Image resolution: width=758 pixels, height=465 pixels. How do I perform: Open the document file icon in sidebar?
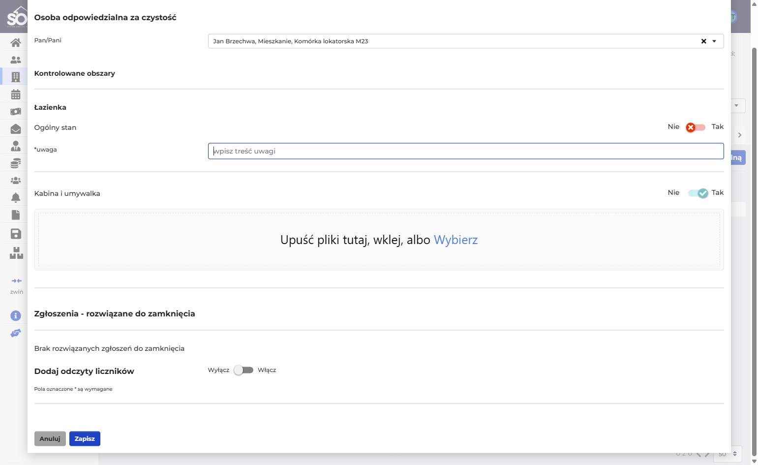(16, 215)
